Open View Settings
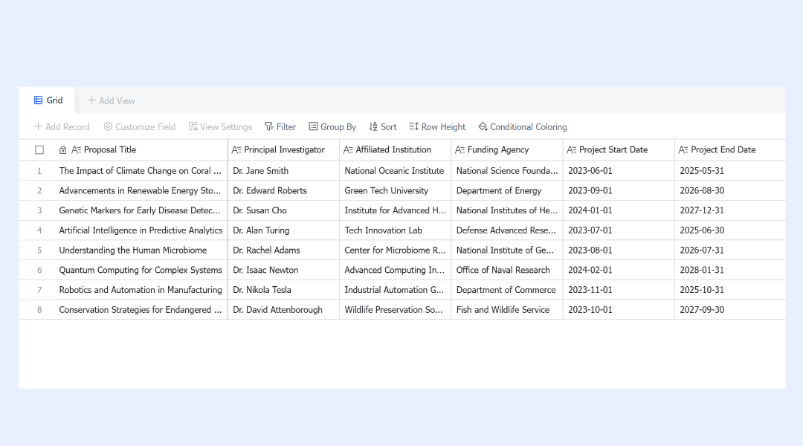 coord(220,126)
